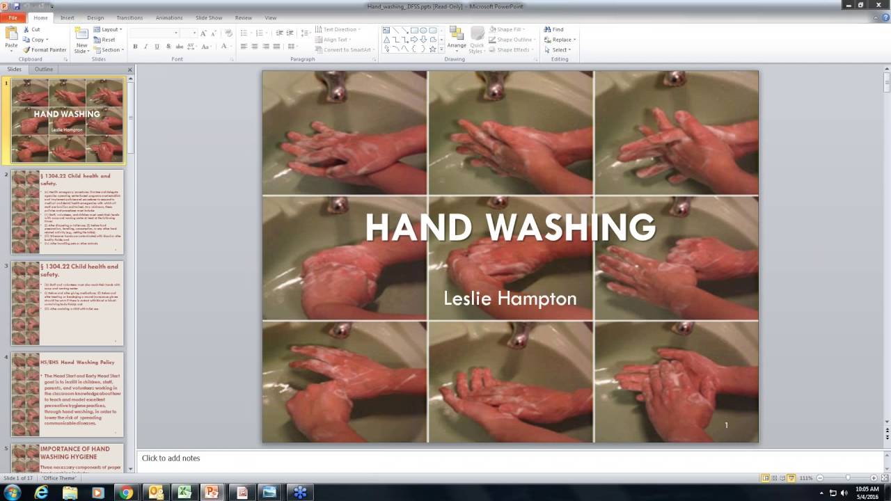
Task: Insert a New Slide
Action: [x=81, y=39]
